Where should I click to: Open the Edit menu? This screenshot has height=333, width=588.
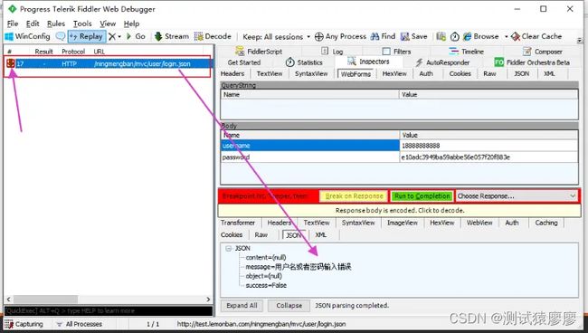click(x=33, y=24)
